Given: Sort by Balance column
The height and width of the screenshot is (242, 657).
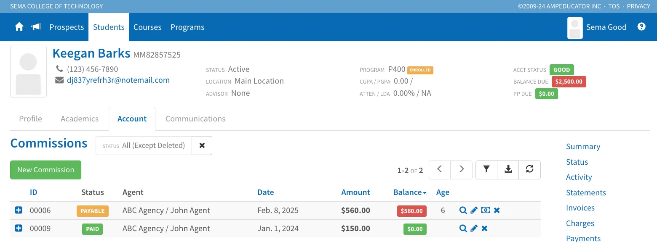Looking at the screenshot, I should (410, 192).
